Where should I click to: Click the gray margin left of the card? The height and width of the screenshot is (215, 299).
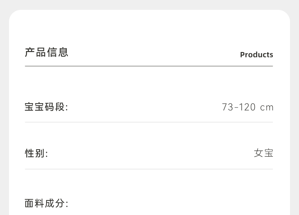click(4, 120)
